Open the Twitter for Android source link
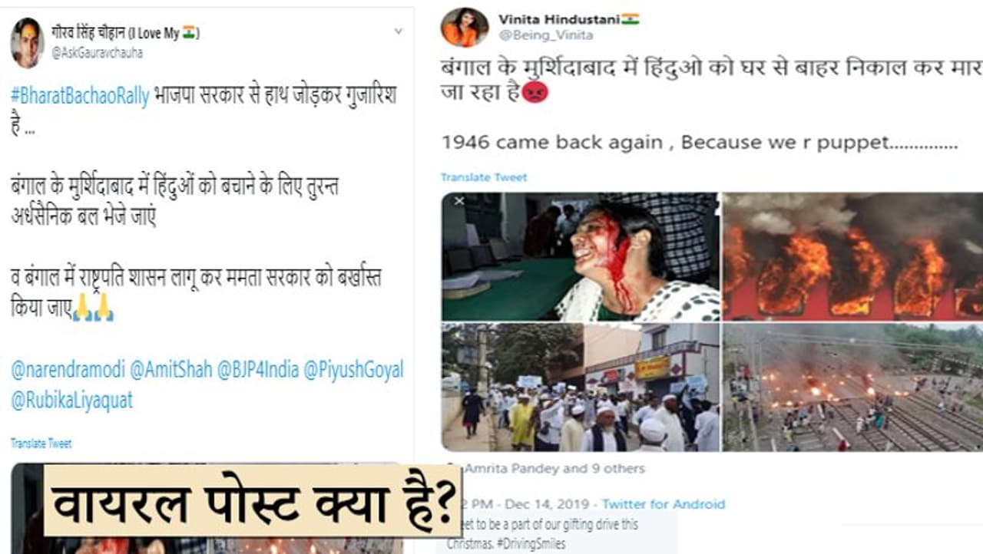This screenshot has height=554, width=983. [664, 504]
